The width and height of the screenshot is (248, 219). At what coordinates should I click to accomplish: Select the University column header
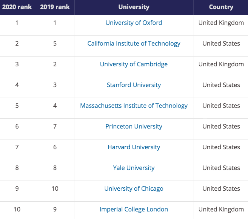(x=134, y=7)
